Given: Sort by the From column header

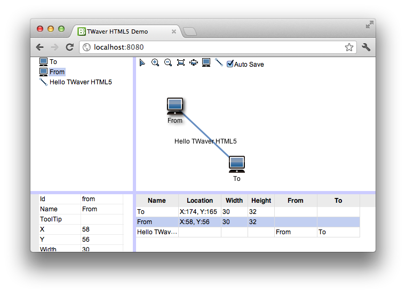Looking at the screenshot, I should click(296, 201).
